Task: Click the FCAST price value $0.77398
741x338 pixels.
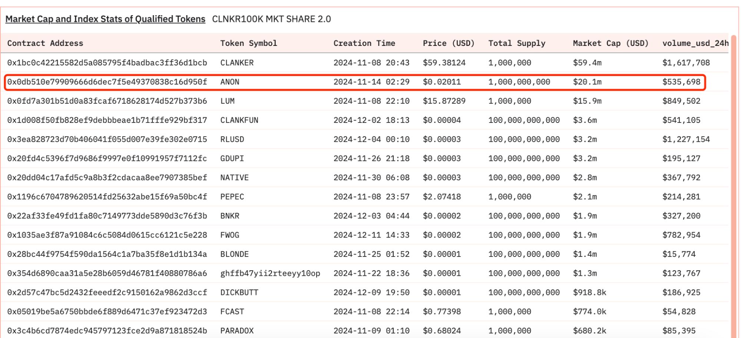Action: click(442, 312)
